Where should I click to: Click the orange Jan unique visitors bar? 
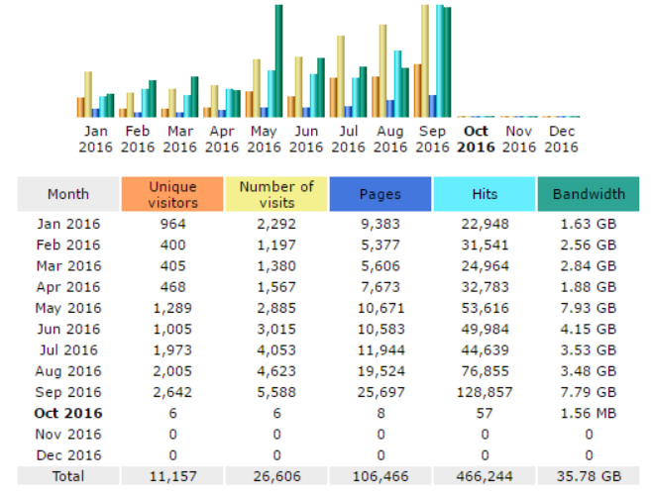80,108
